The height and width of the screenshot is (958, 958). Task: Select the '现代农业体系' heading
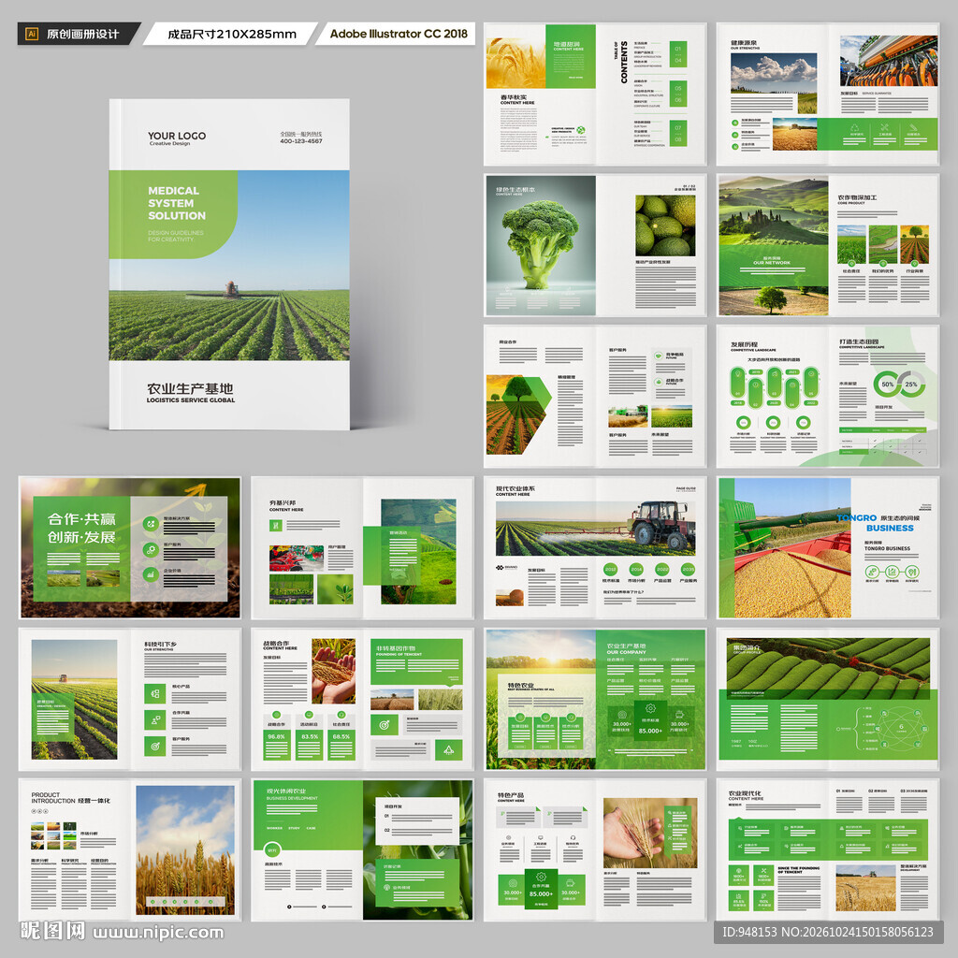515,488
